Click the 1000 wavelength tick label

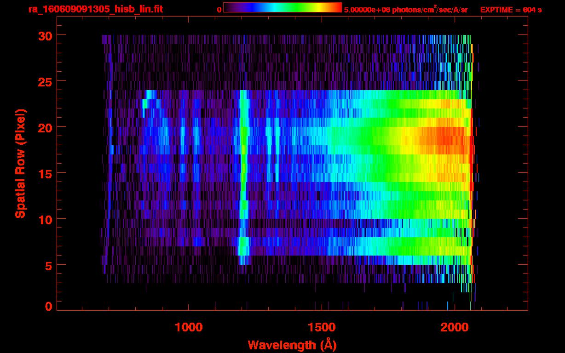(189, 327)
